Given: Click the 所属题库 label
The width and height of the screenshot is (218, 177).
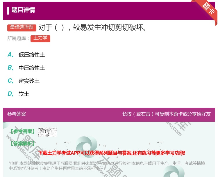Looking at the screenshot, I should (18, 38).
